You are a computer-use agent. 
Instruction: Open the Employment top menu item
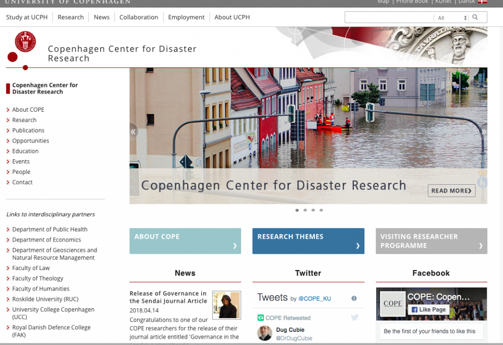point(186,17)
